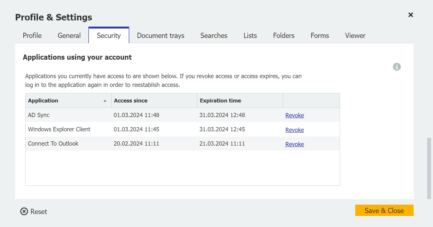Open the General tab
The image size is (433, 227).
click(x=69, y=36)
